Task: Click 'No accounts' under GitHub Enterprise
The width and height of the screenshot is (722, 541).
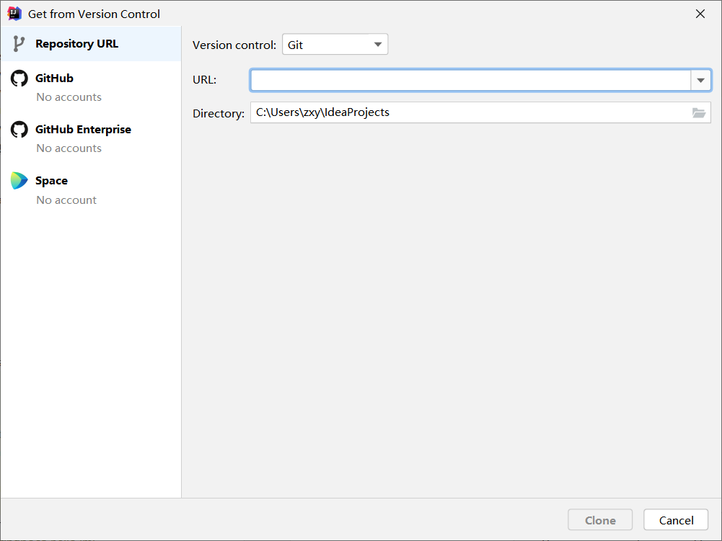Action: pyautogui.click(x=69, y=148)
